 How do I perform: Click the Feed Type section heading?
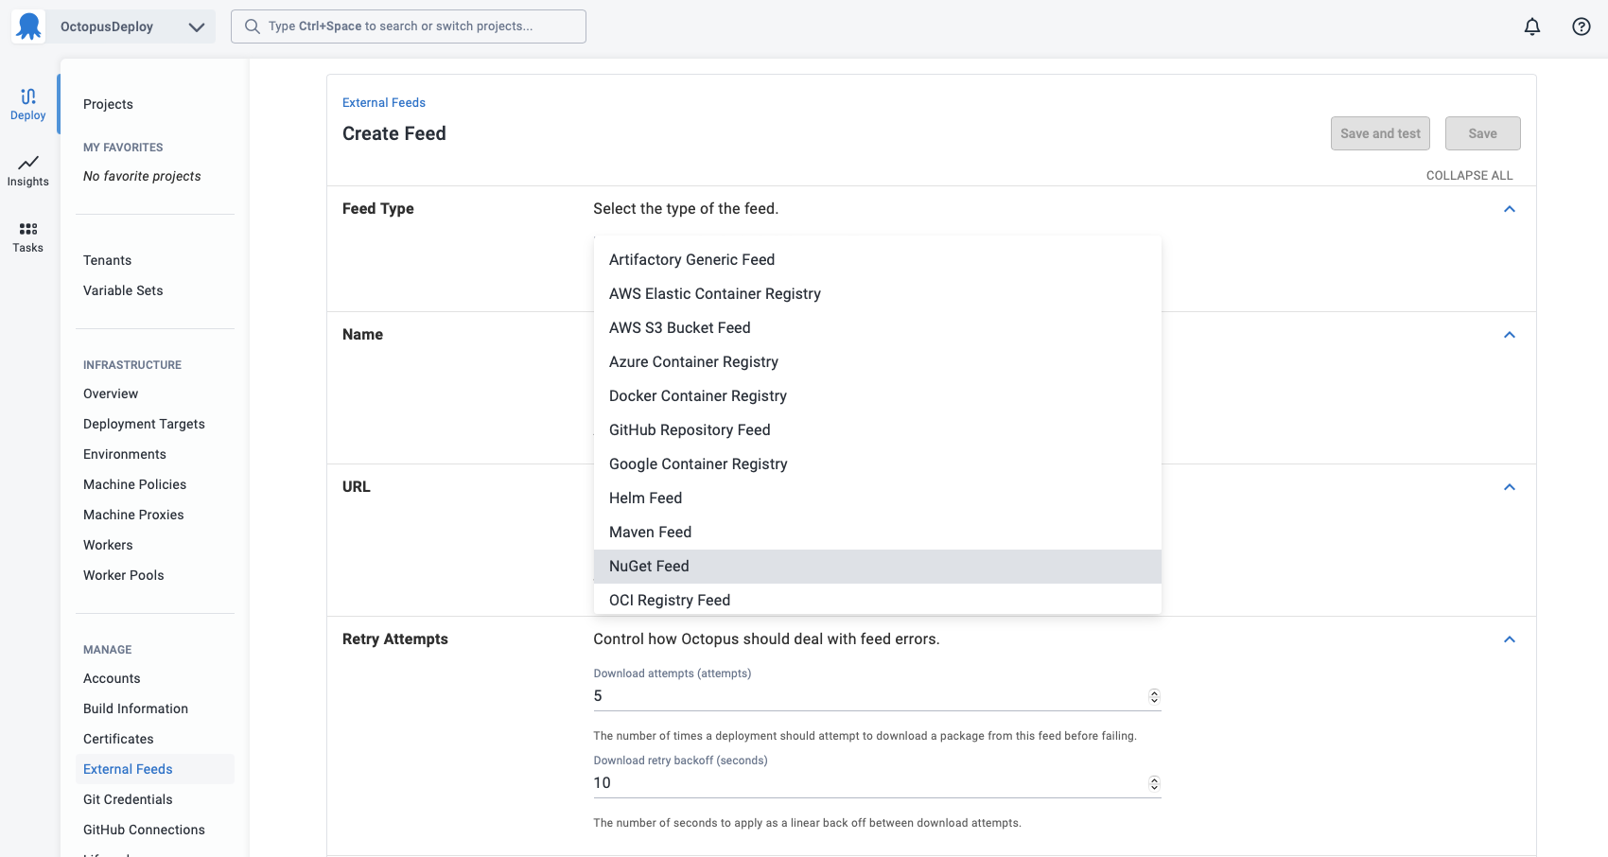coord(378,208)
